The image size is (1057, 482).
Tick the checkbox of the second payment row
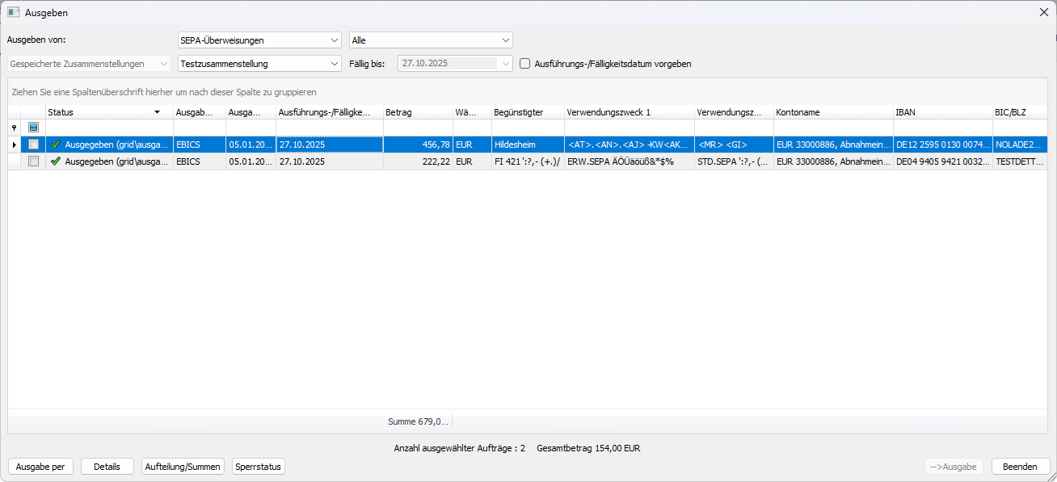click(x=33, y=161)
